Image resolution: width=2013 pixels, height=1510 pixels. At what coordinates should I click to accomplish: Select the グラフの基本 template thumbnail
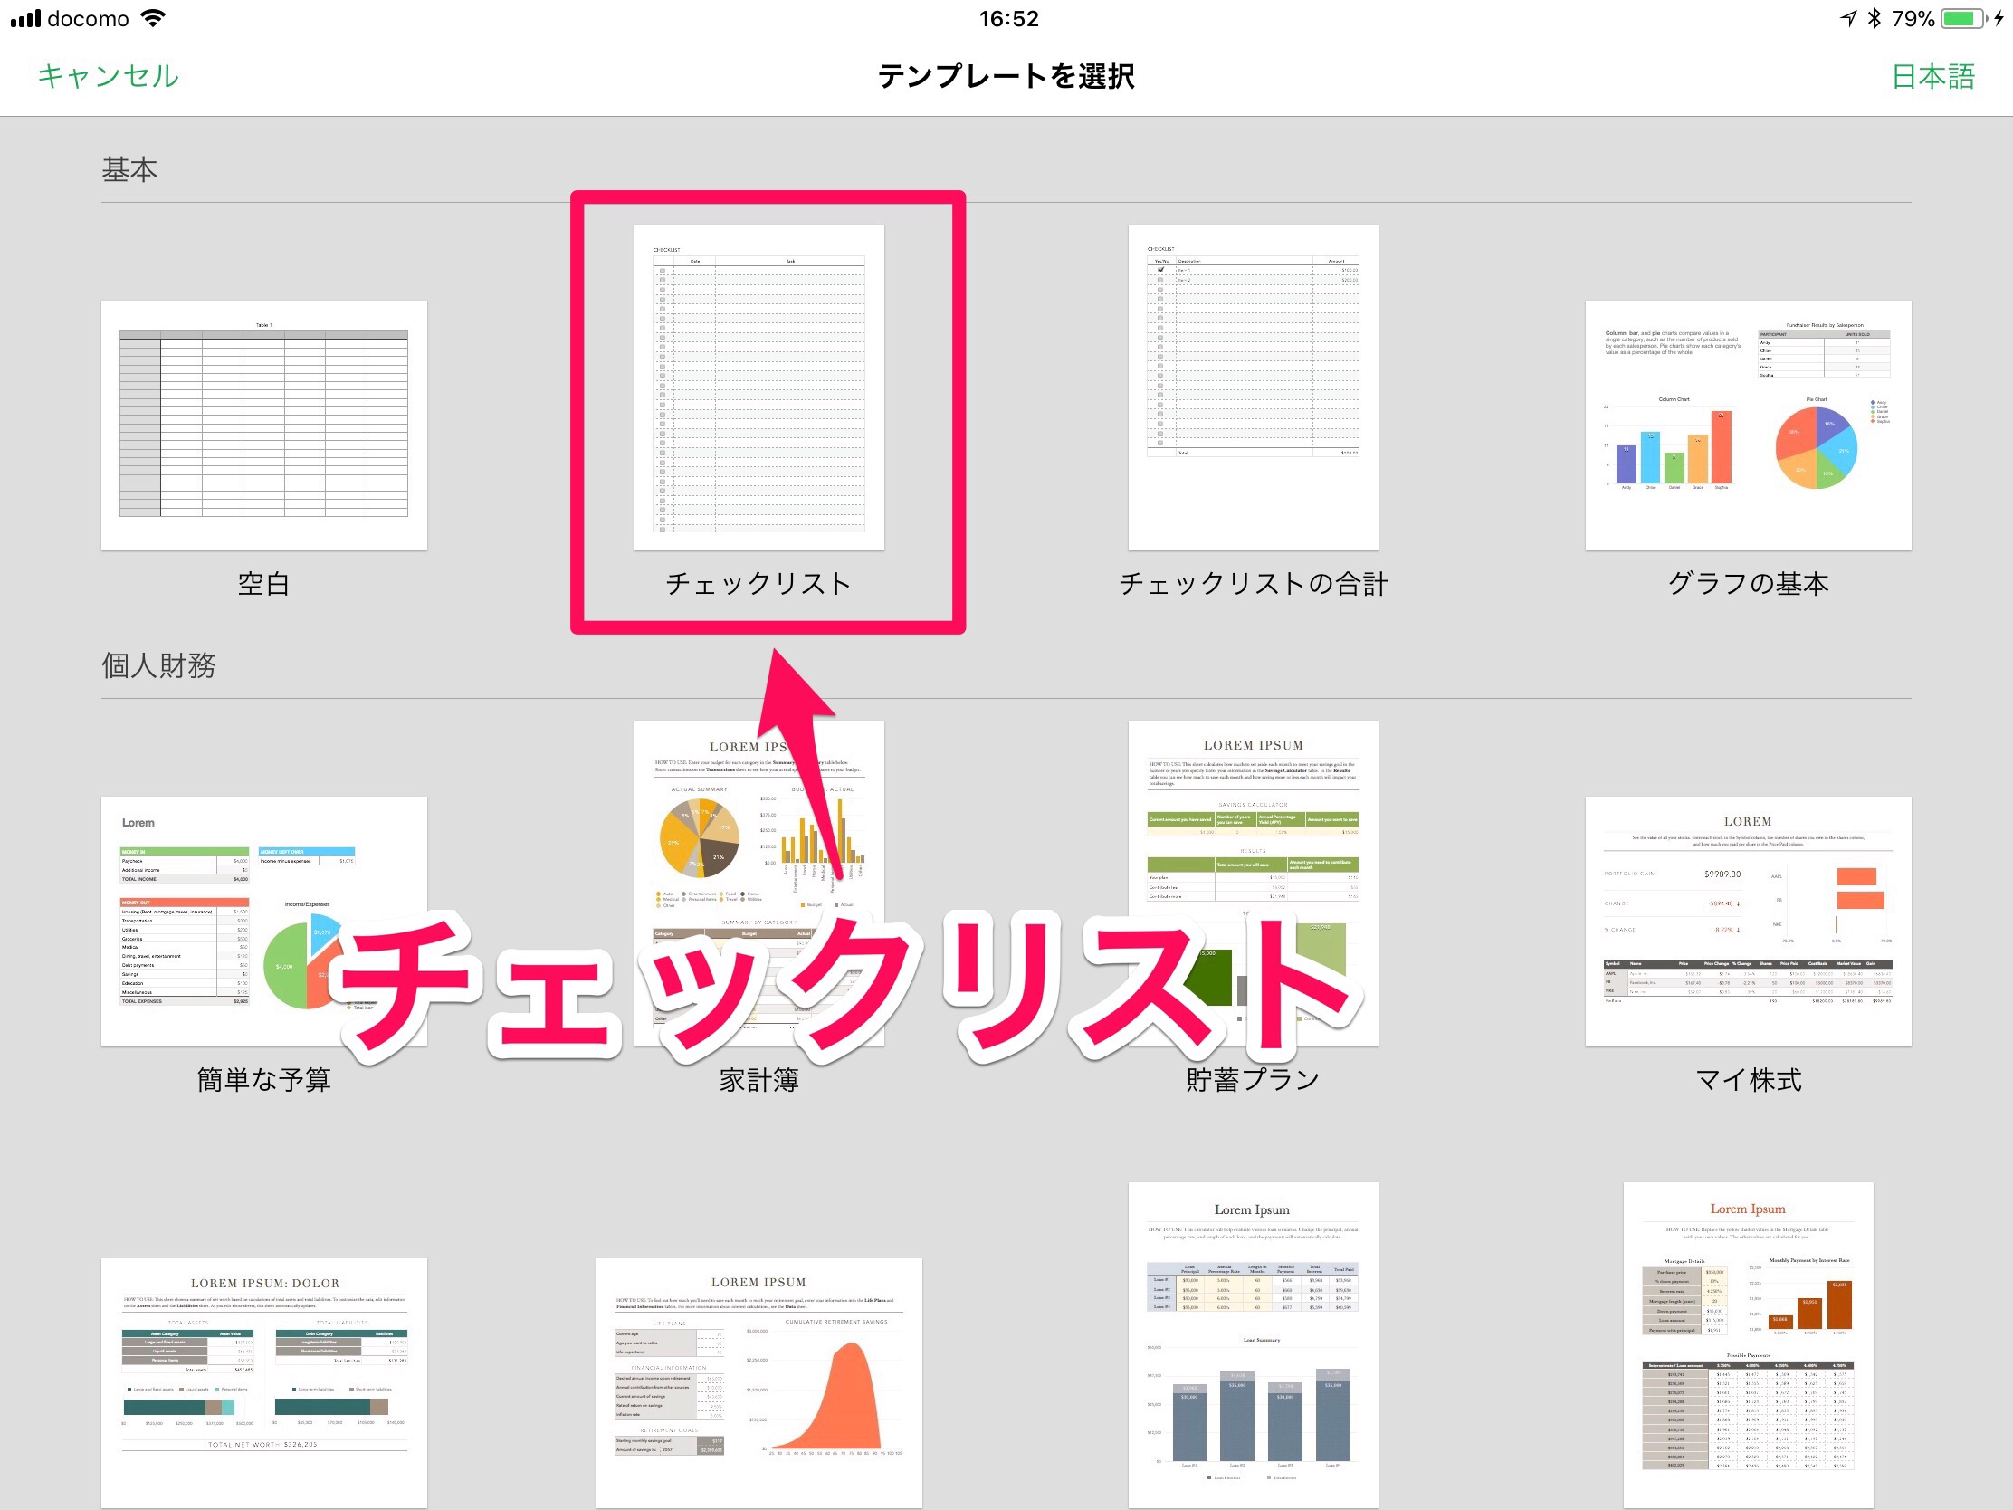click(1748, 425)
